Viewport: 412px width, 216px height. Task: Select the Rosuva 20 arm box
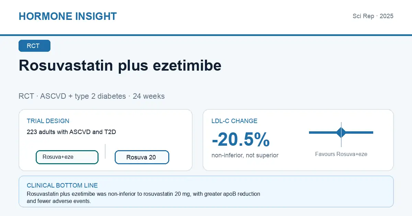142,157
